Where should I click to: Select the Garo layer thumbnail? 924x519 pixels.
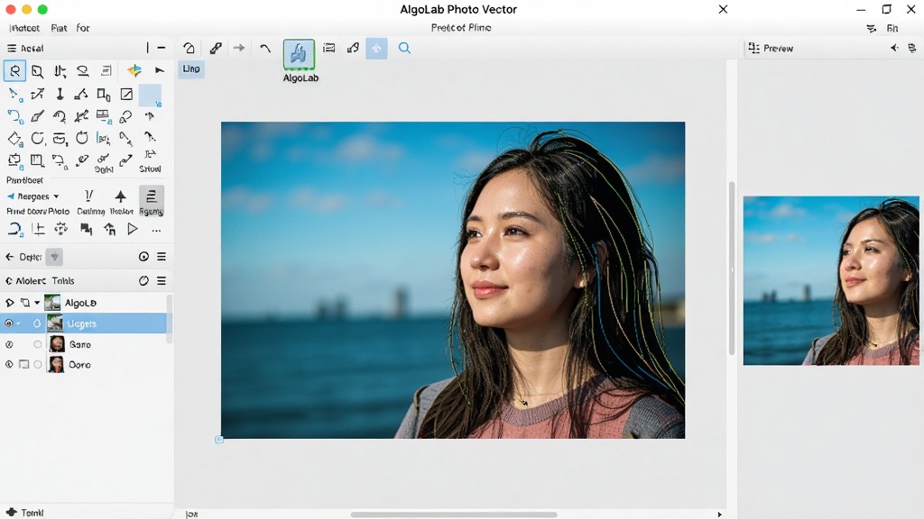click(x=57, y=344)
